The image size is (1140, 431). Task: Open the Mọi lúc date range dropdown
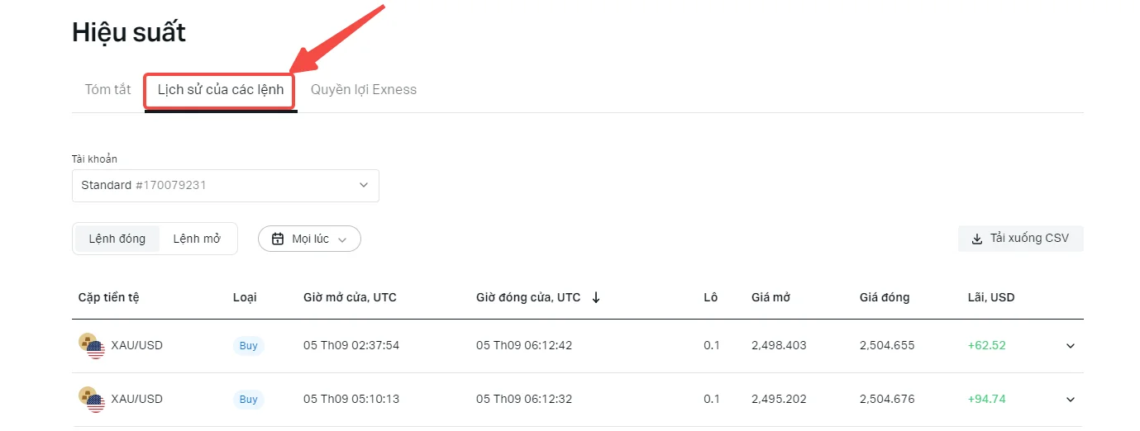point(309,239)
